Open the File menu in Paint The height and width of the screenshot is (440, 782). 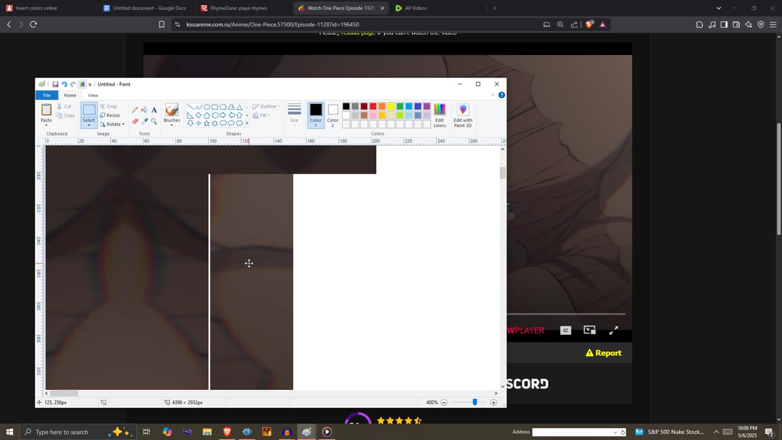click(47, 95)
